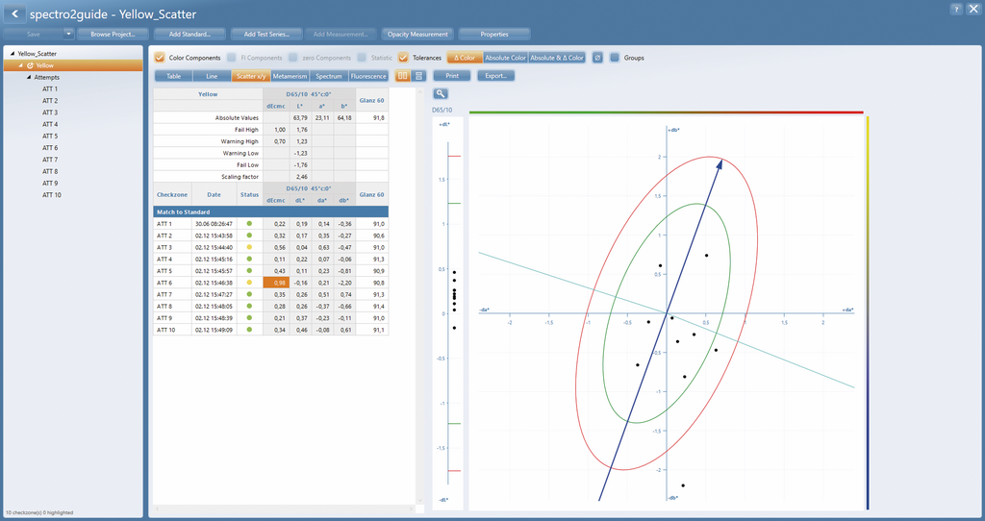Enable the Groups checkbox

pyautogui.click(x=615, y=57)
